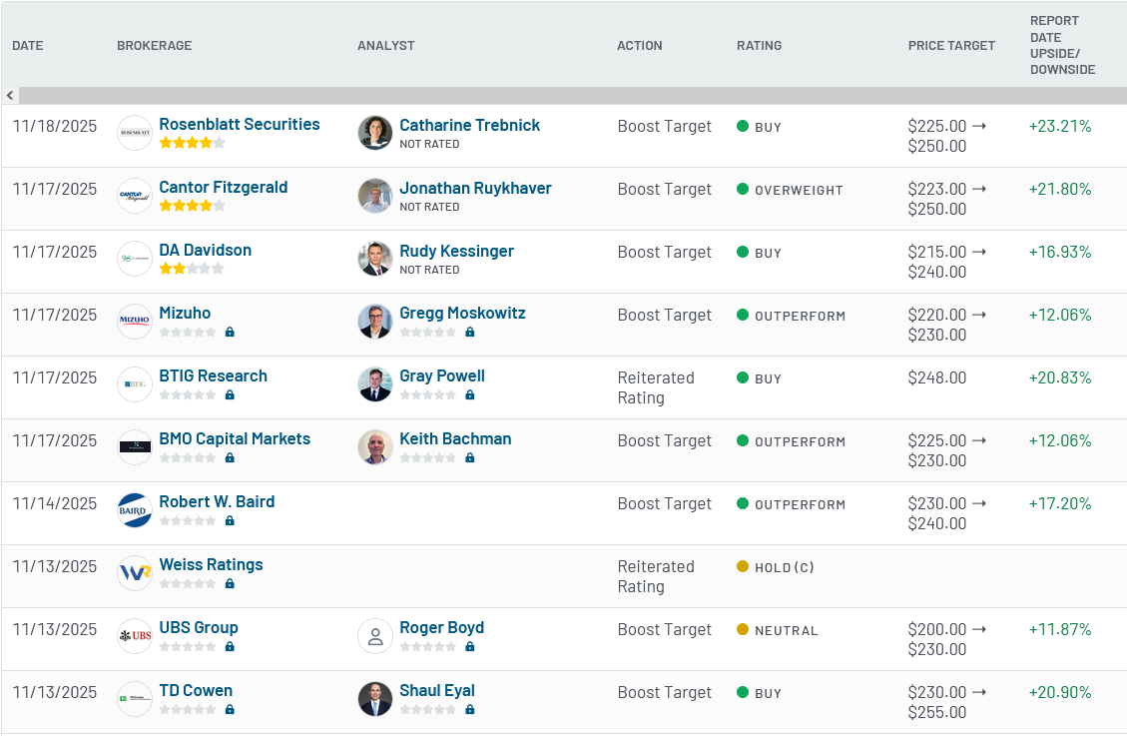Open the BMO Capital Markets link
1127x736 pixels.
click(x=235, y=439)
